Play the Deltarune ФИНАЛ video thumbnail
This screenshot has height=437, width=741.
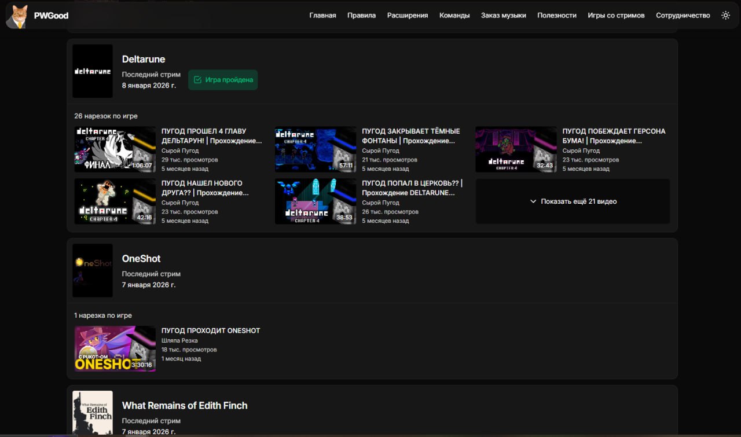[115, 149]
